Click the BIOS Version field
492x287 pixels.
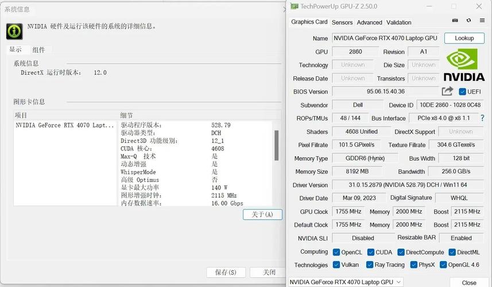pos(385,92)
